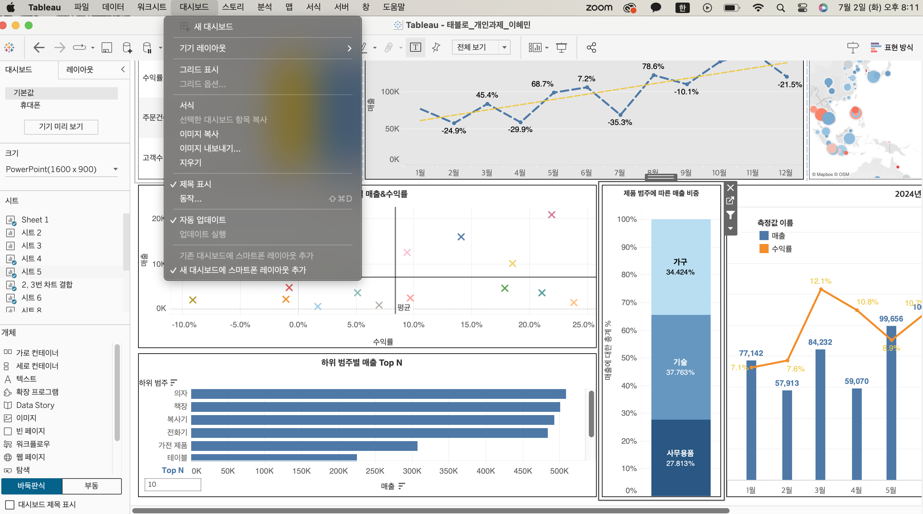Click the save workbook icon
The image size is (923, 514).
click(107, 47)
